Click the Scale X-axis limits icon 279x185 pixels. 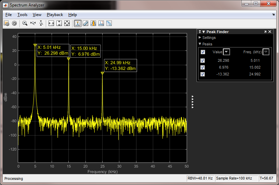click(x=51, y=23)
